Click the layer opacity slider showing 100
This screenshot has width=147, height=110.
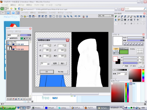click(26, 35)
